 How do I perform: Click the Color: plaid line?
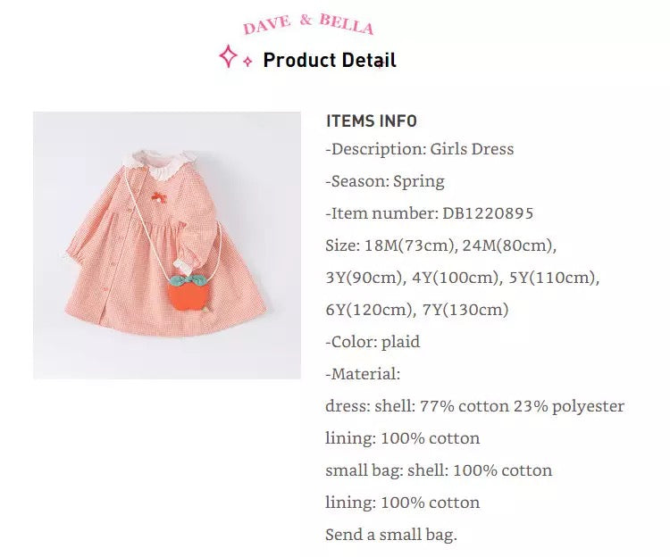point(373,342)
